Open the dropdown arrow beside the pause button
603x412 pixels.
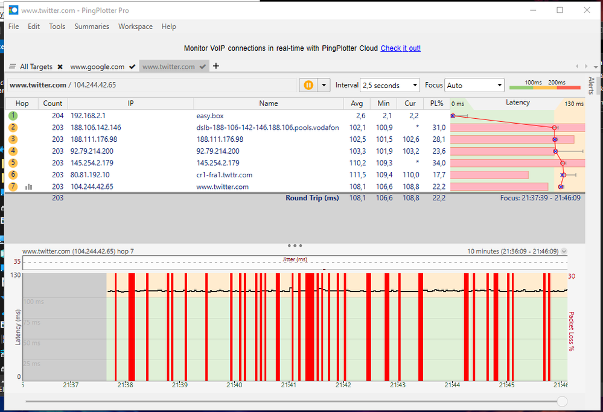[x=324, y=85]
